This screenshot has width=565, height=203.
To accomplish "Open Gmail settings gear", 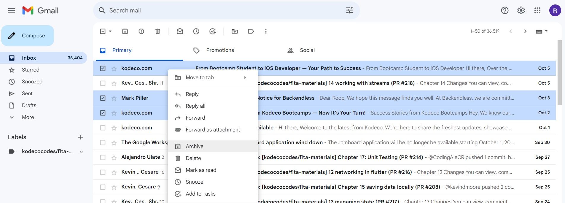I will point(521,10).
